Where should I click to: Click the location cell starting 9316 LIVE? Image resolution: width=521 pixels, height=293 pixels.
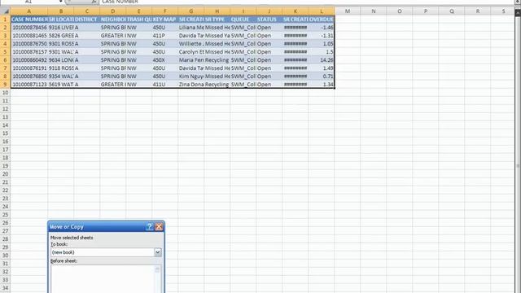pos(61,27)
